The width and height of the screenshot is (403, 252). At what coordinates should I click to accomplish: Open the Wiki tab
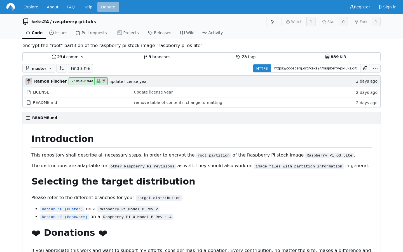pos(187,33)
